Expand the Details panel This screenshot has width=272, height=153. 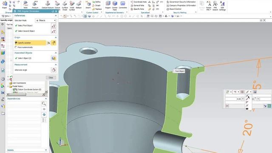(46, 150)
